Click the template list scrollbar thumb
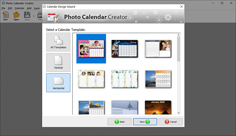Screen dimensions: 236x136 [x=178, y=49]
